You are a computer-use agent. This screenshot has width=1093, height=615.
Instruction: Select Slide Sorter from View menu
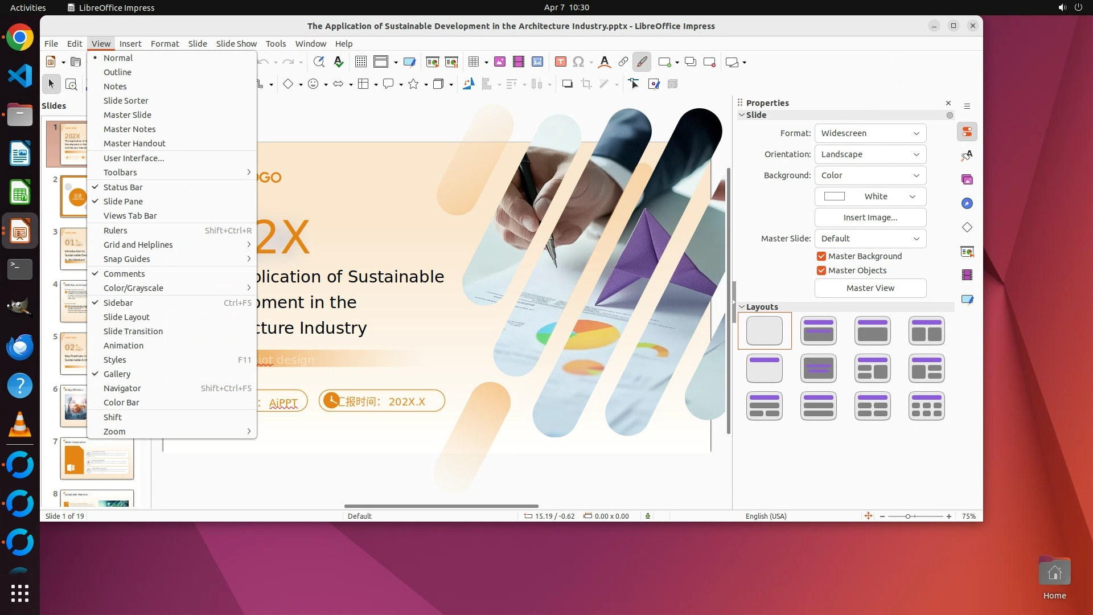(126, 101)
